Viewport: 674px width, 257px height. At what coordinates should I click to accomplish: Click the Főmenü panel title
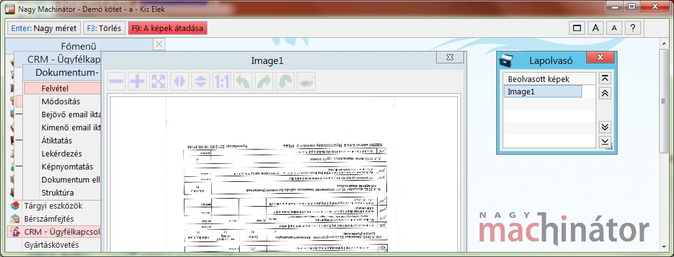tap(79, 46)
